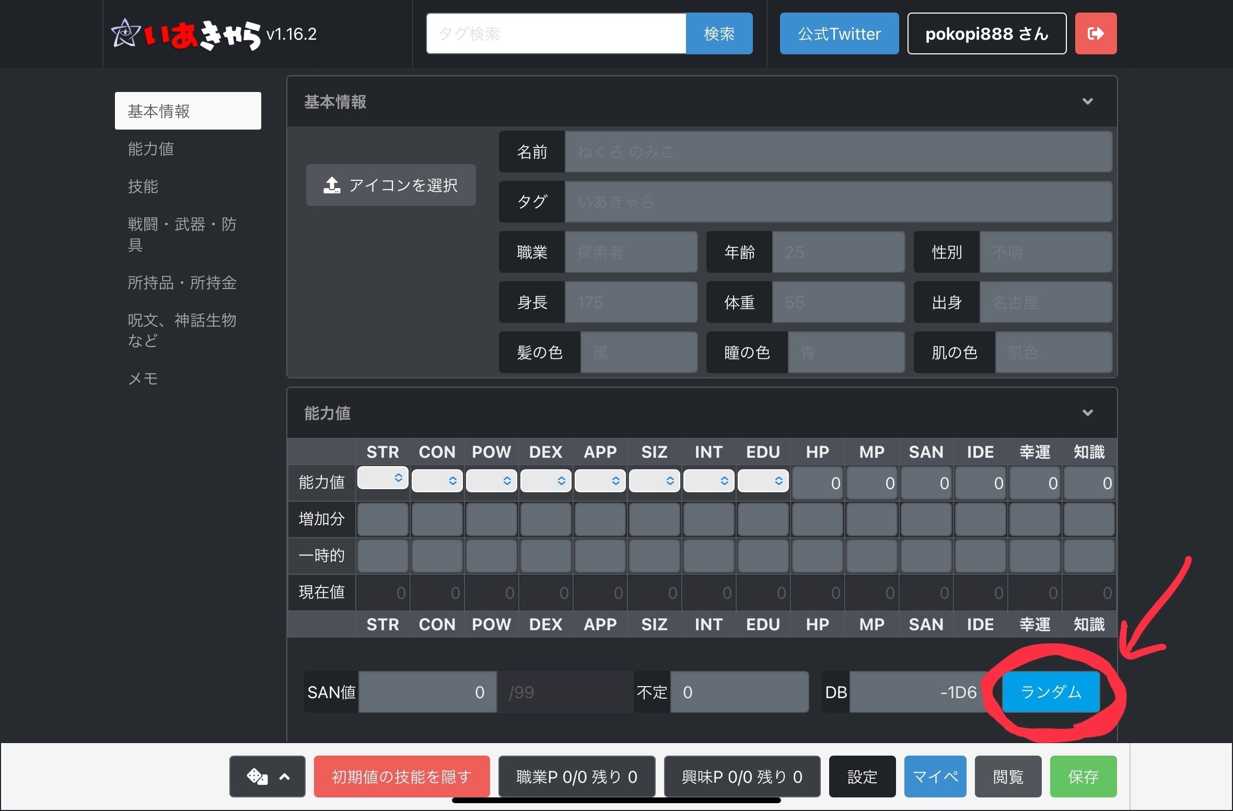
Task: Collapse the 能力値 panel chevron
Action: pyautogui.click(x=1088, y=413)
